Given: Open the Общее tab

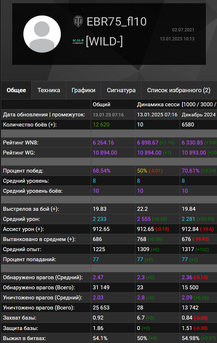Looking at the screenshot, I should click(x=16, y=90).
